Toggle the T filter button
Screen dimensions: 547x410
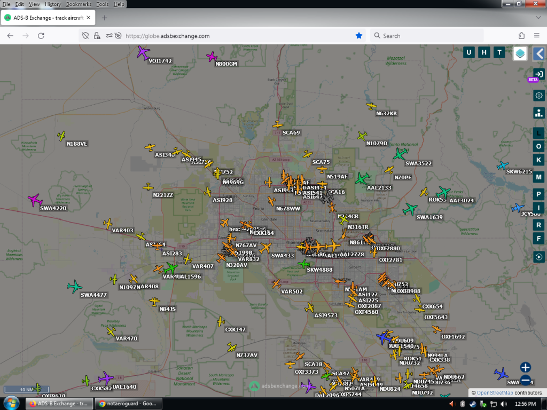point(499,53)
